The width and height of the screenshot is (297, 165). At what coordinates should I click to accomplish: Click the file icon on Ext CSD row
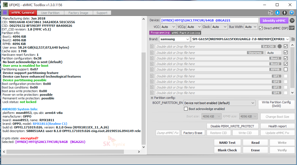152,46
